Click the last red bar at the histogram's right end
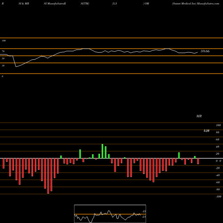 point(198,161)
